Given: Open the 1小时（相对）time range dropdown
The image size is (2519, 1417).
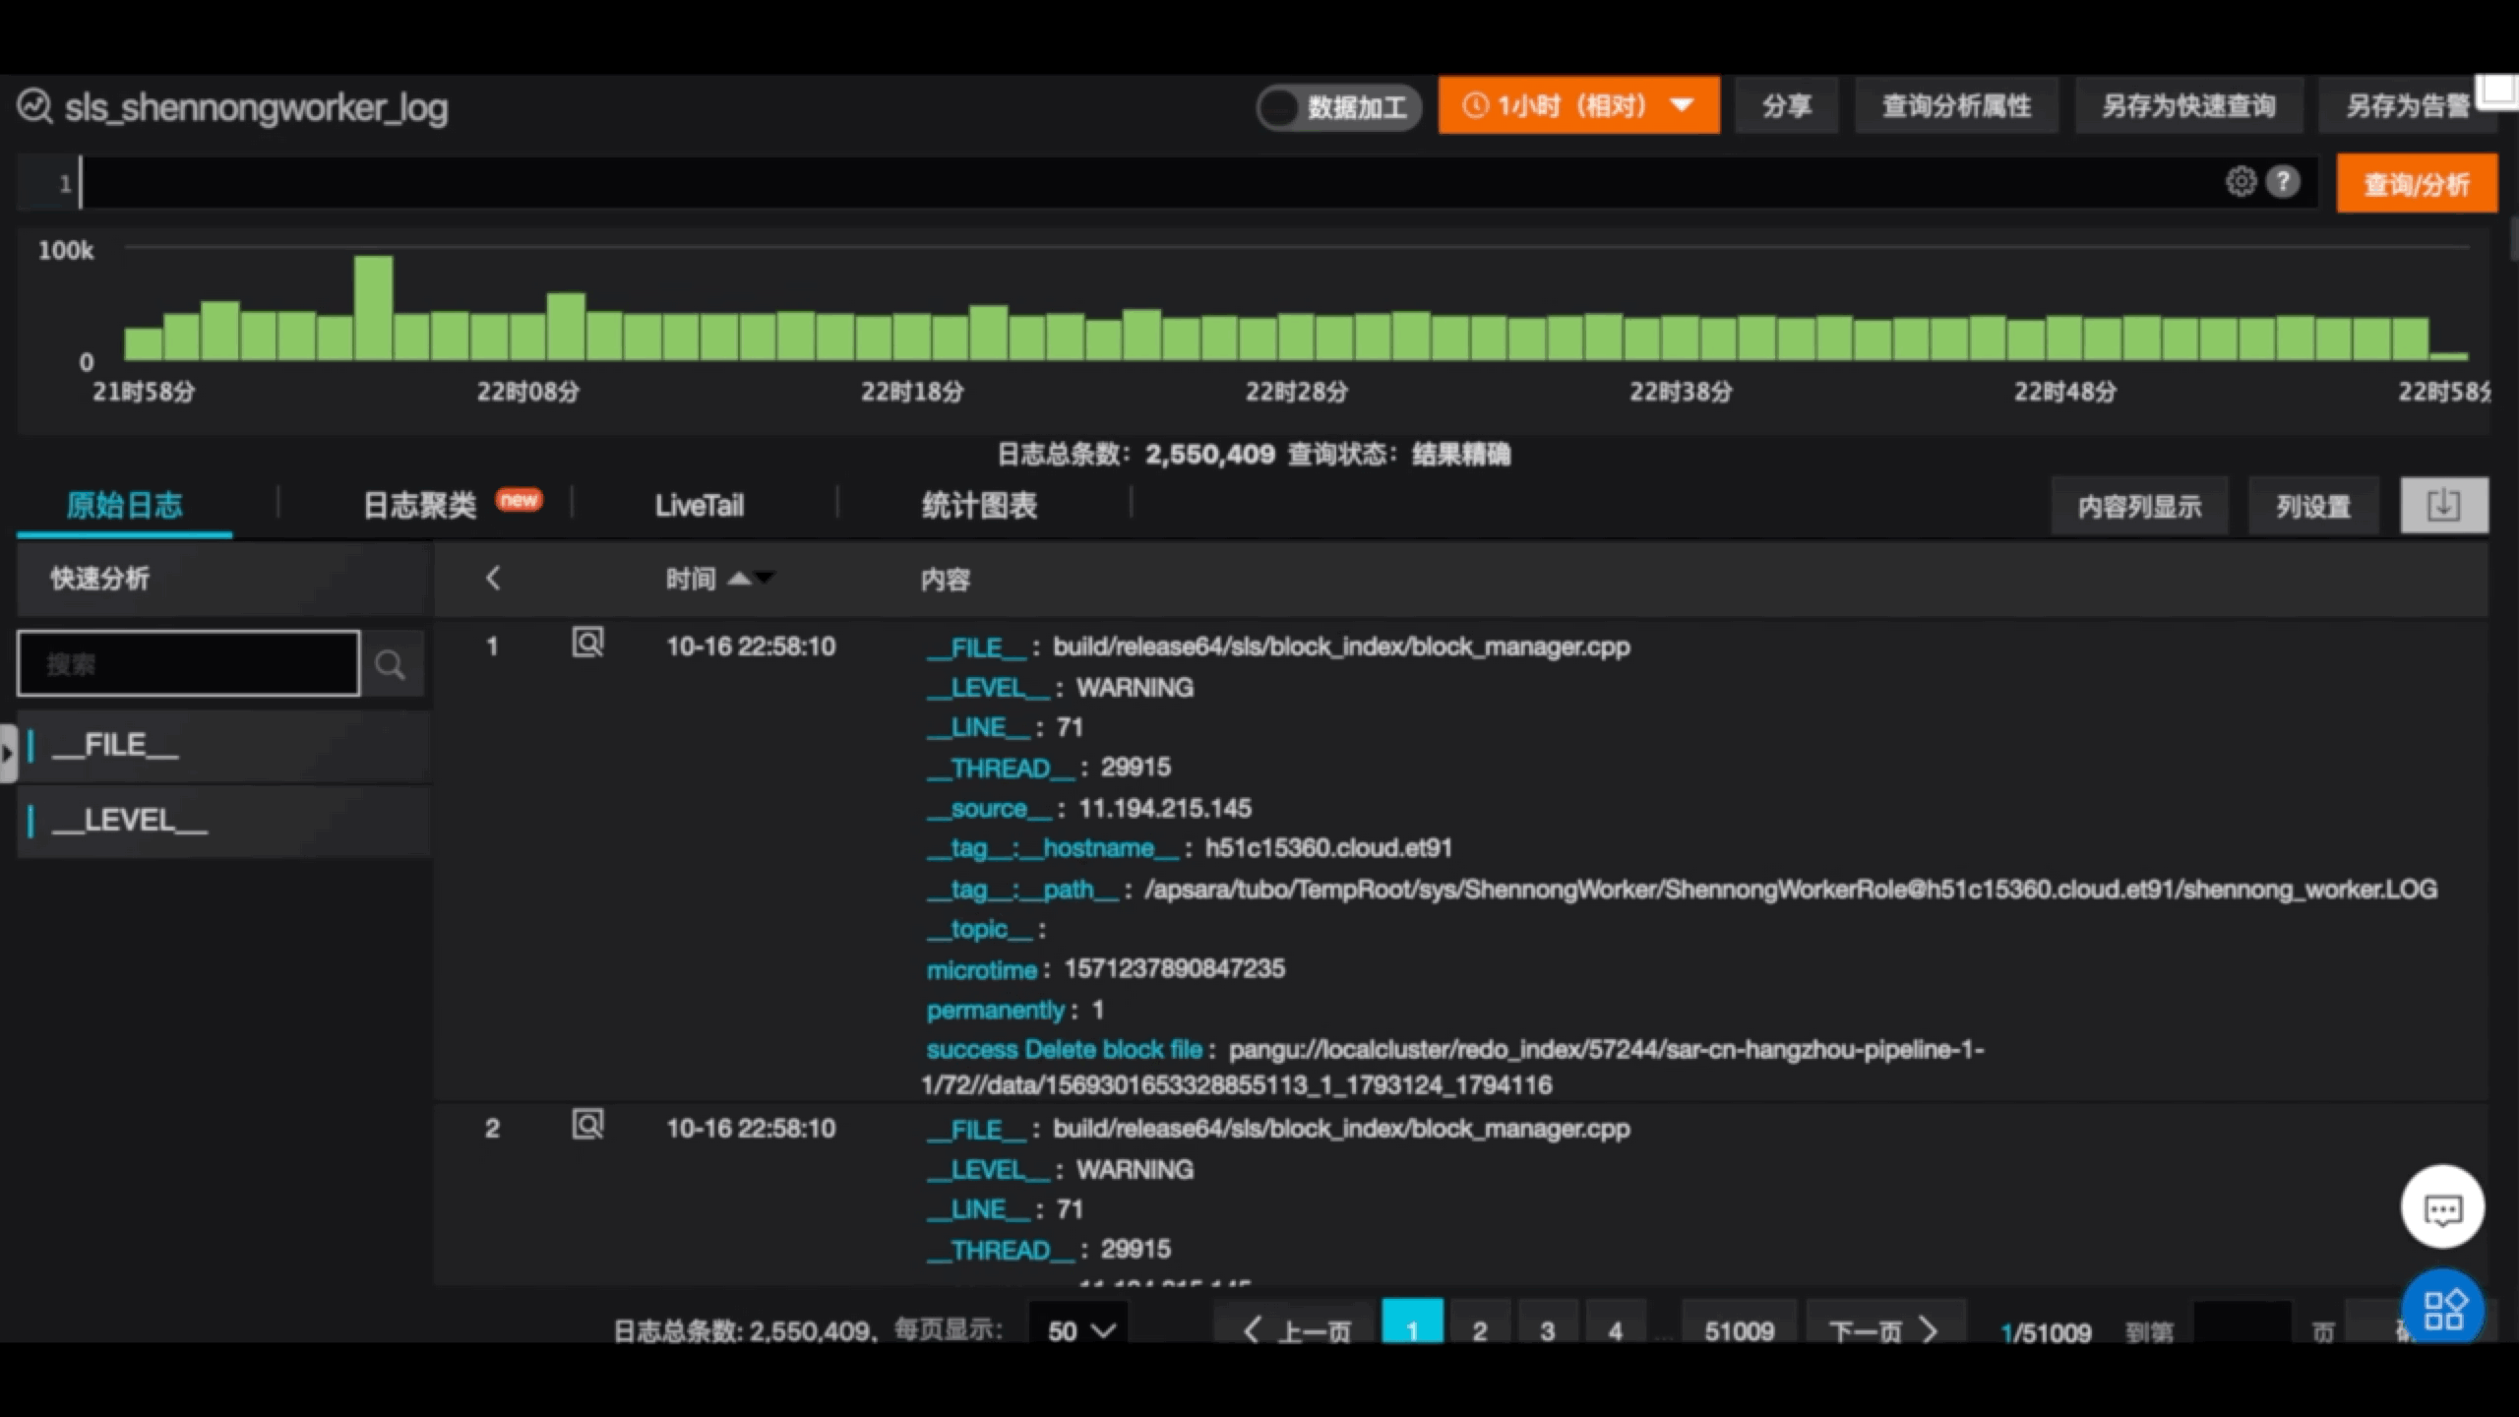Looking at the screenshot, I should 1578,105.
